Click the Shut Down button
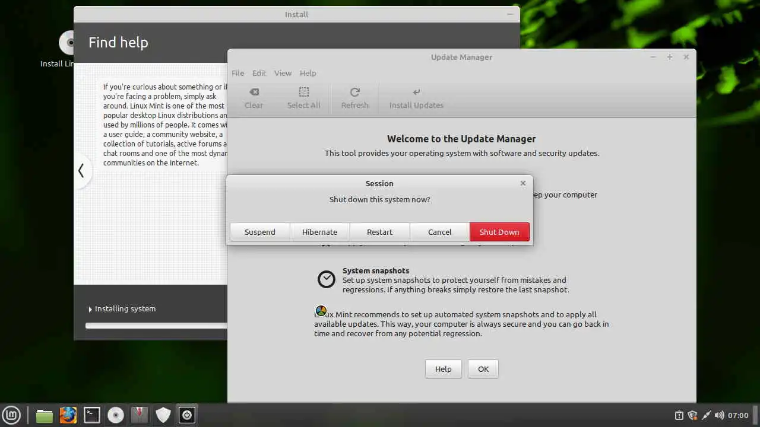 (499, 232)
